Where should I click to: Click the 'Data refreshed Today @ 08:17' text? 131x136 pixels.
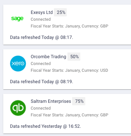(x=41, y=37)
